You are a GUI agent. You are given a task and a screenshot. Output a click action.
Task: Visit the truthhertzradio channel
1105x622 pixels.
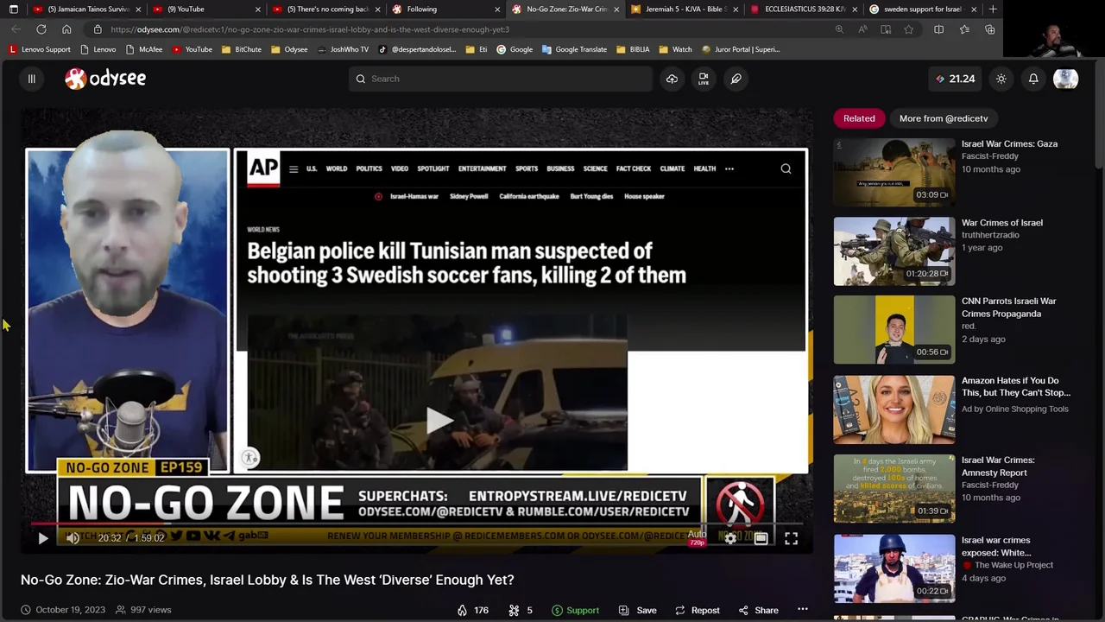pyautogui.click(x=990, y=235)
